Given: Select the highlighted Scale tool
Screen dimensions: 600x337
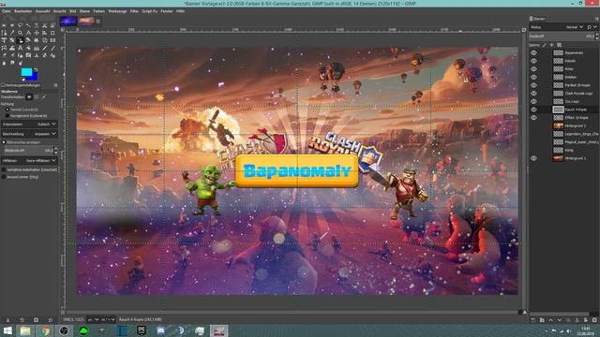Looking at the screenshot, I should [x=20, y=40].
